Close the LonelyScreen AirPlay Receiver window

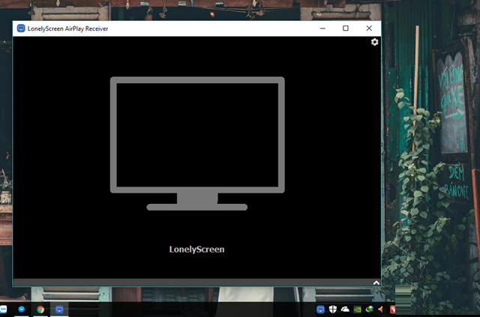(x=369, y=28)
